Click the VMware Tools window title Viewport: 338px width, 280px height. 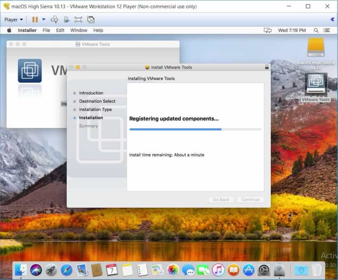coord(96,44)
